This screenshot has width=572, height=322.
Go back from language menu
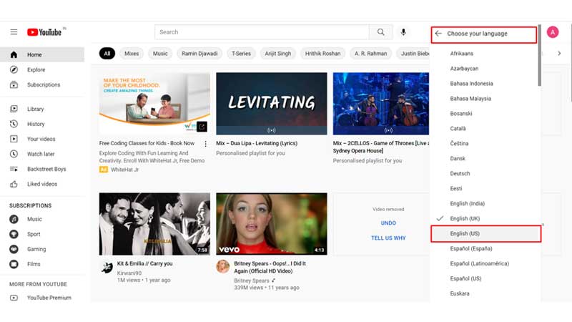point(438,34)
